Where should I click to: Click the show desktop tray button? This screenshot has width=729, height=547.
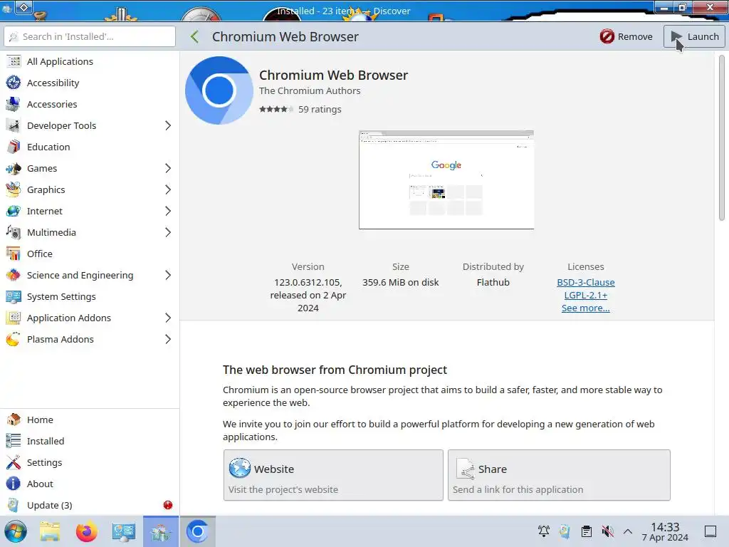pos(710,531)
